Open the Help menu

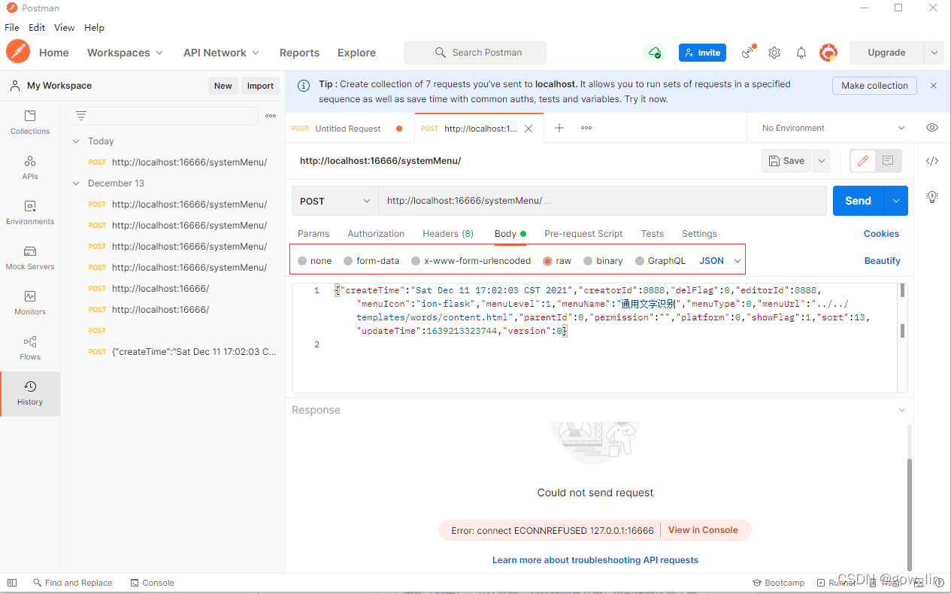(94, 27)
